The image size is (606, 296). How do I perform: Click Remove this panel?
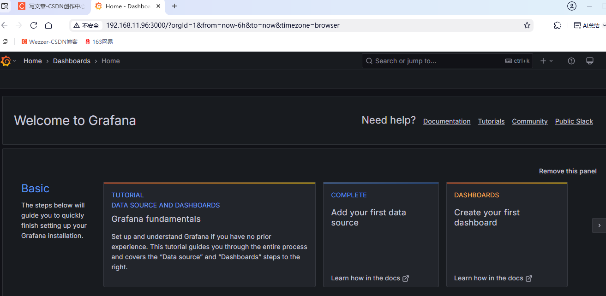point(568,171)
